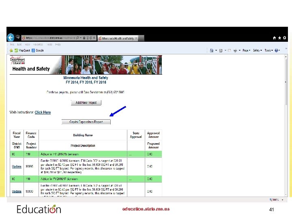Click the blue Help question mark icon
The image size is (292, 219).
(x=276, y=50)
